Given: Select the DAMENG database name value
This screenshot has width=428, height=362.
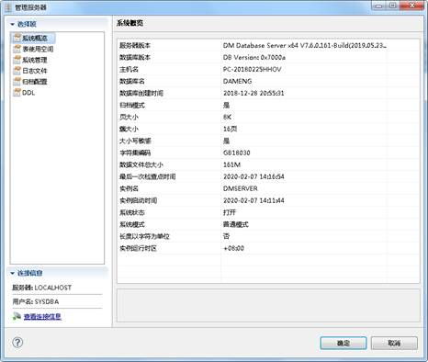Looking at the screenshot, I should point(237,82).
